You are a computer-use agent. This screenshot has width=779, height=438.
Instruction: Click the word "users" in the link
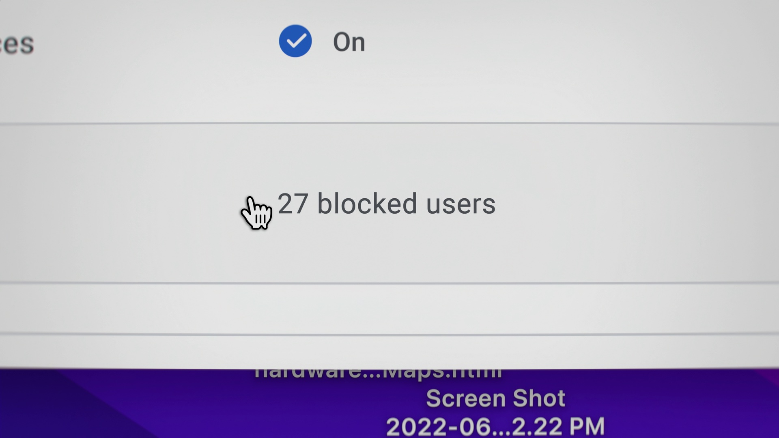click(461, 204)
